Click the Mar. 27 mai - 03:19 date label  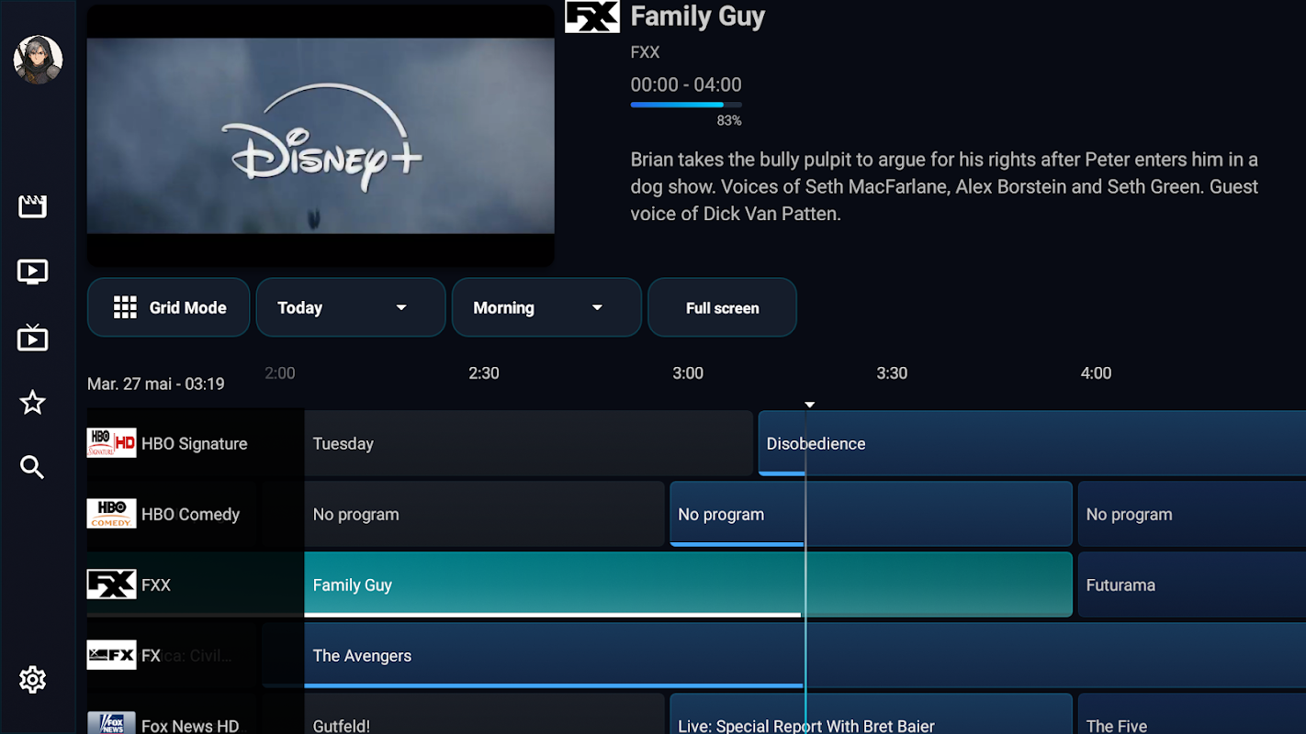pos(156,384)
